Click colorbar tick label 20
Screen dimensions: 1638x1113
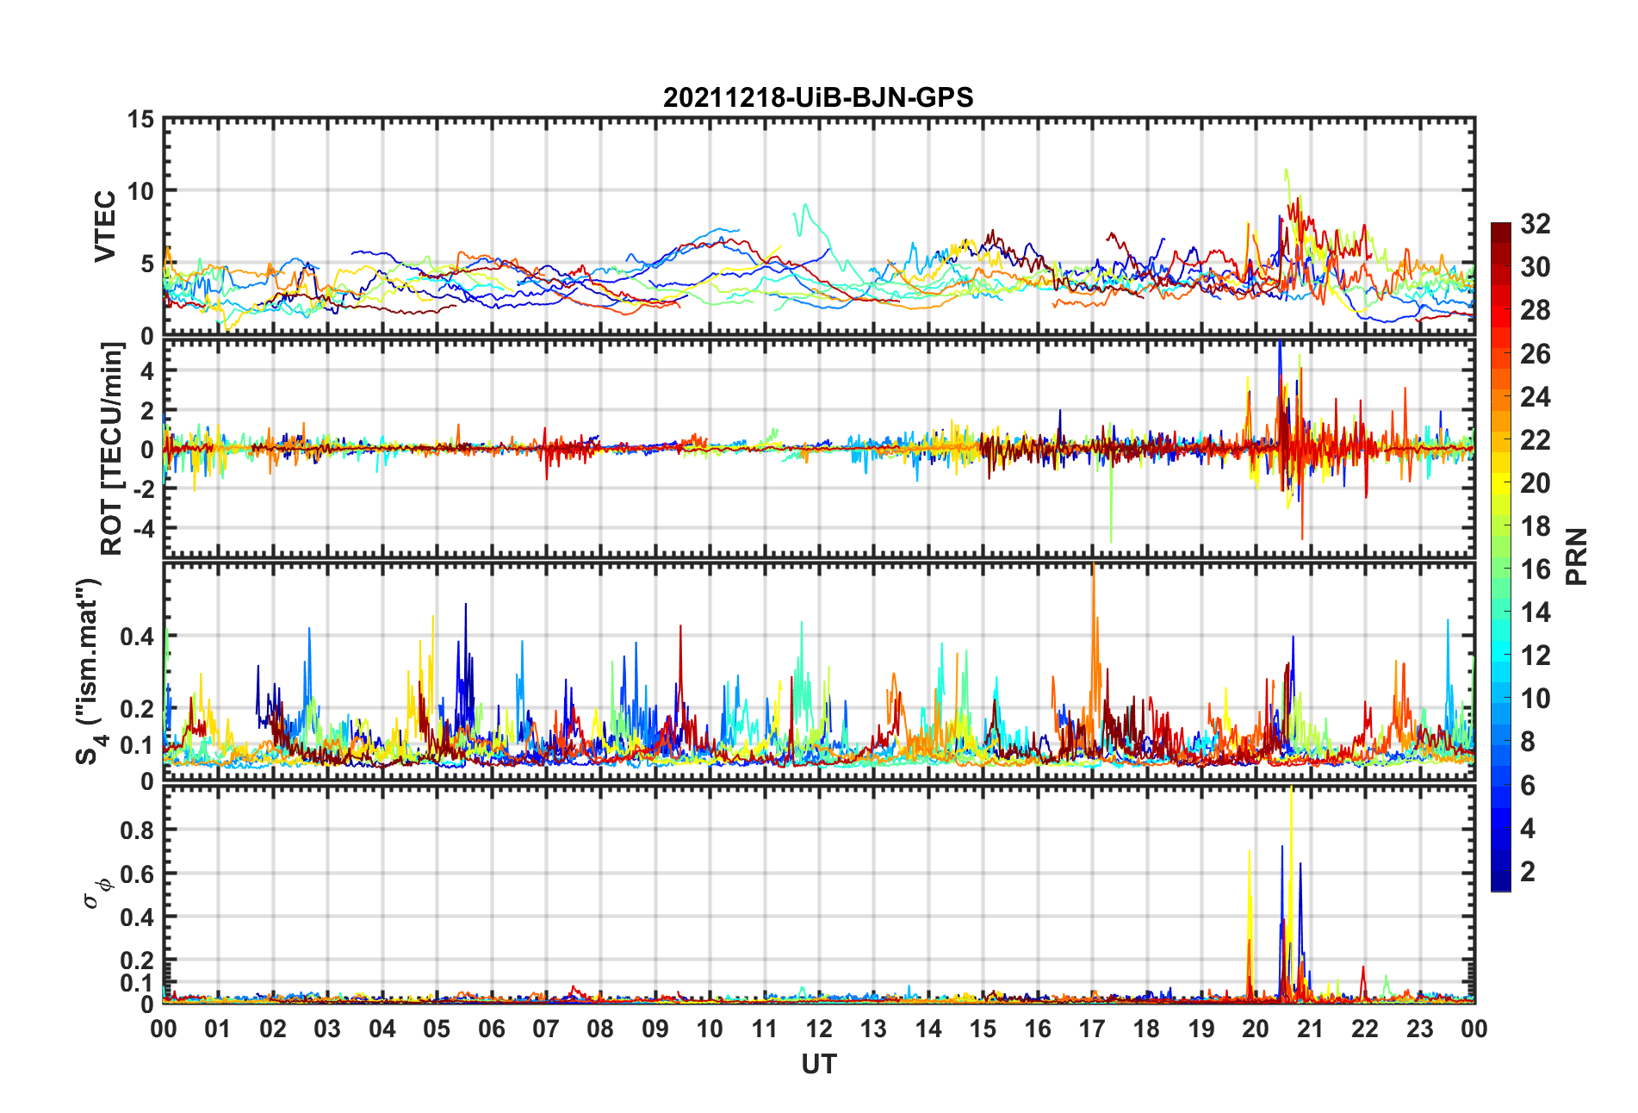point(1536,483)
